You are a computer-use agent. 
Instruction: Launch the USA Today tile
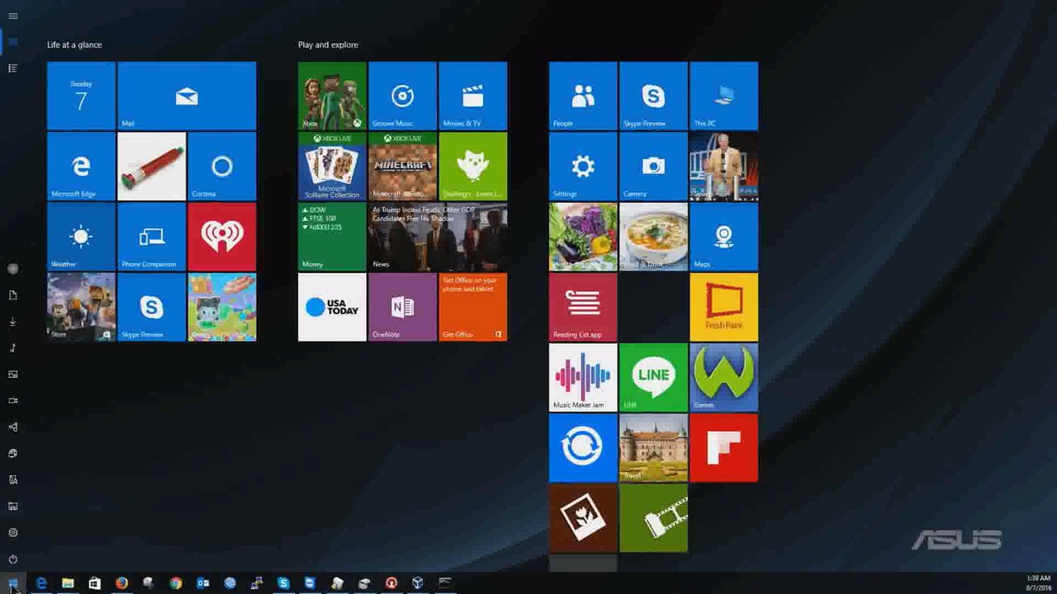(x=332, y=307)
